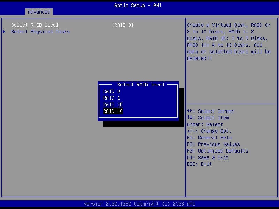Click the 'Select RAID level' popup title

141,85
